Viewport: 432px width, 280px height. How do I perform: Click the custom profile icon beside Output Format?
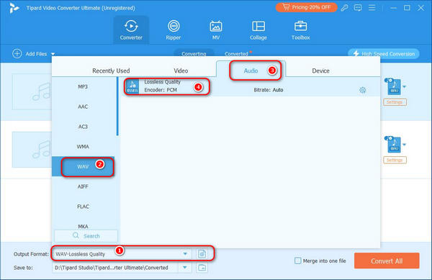202,254
